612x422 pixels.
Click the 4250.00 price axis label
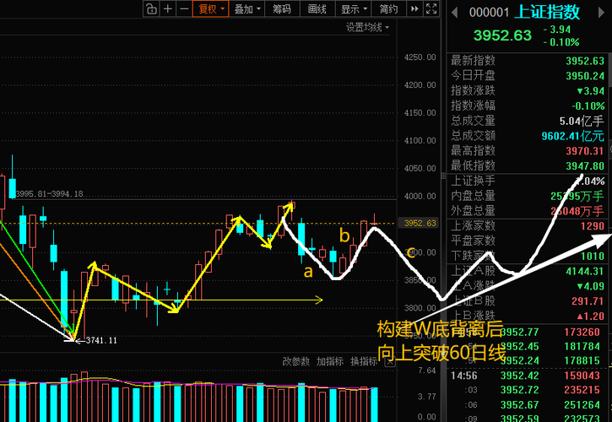tap(420, 57)
